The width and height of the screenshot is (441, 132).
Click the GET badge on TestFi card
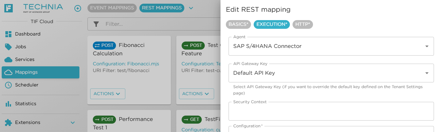pyautogui.click(x=192, y=119)
